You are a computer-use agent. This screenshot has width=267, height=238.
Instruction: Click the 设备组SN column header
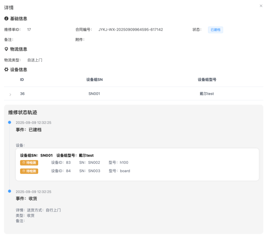[x=94, y=79]
